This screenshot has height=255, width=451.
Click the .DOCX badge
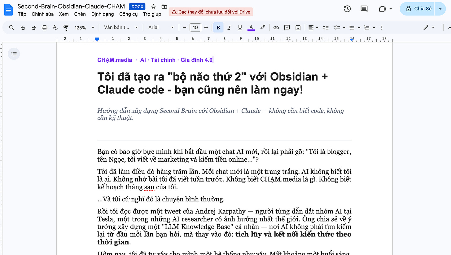pyautogui.click(x=137, y=7)
